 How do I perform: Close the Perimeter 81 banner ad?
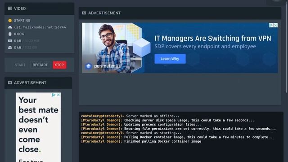[x=275, y=25]
